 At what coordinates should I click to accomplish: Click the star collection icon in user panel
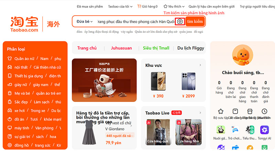tap(221, 111)
